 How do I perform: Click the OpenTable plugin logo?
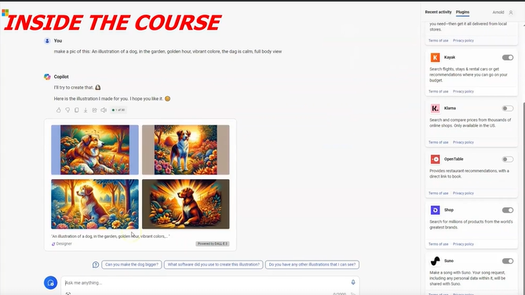[x=436, y=159]
